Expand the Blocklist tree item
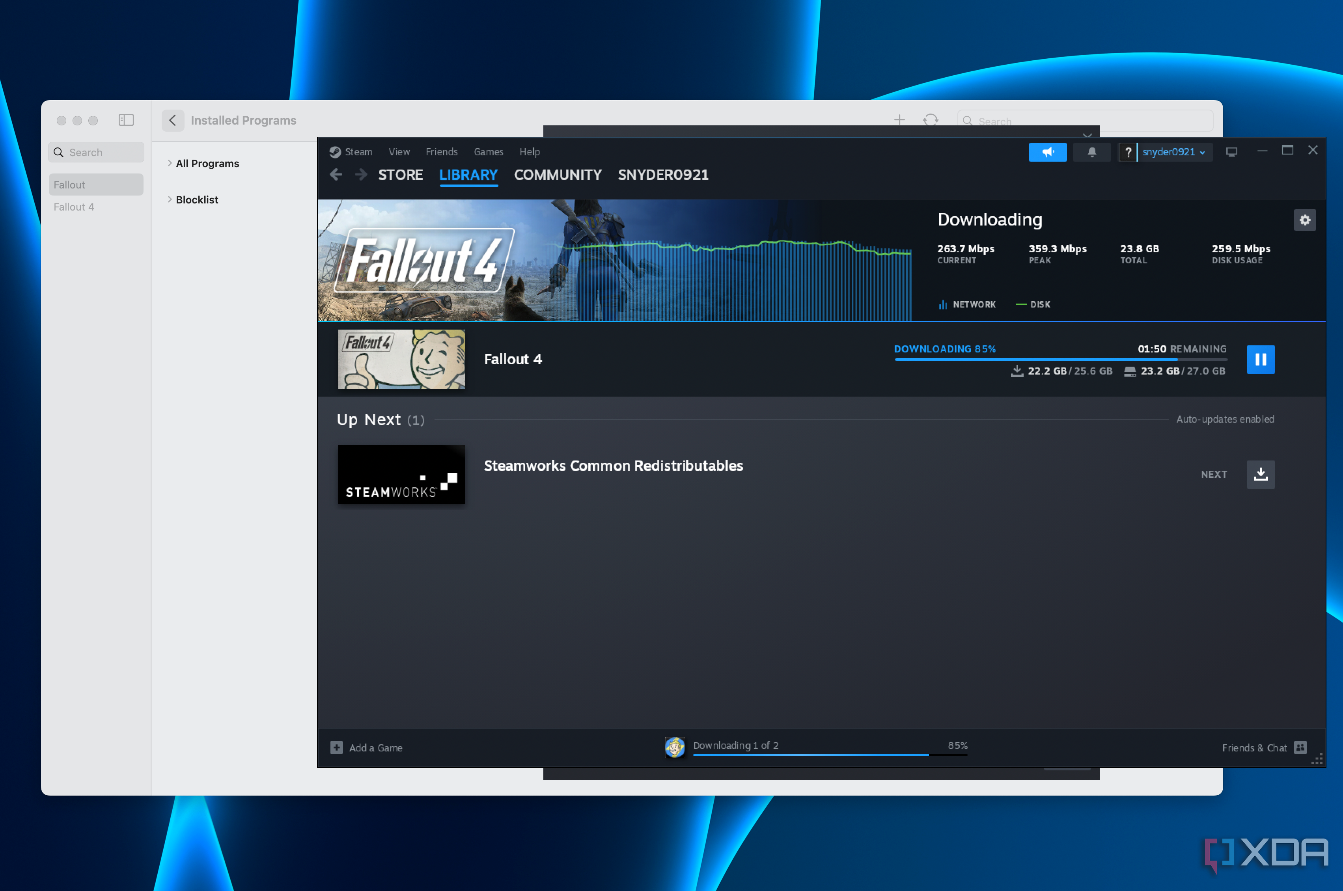 [170, 199]
